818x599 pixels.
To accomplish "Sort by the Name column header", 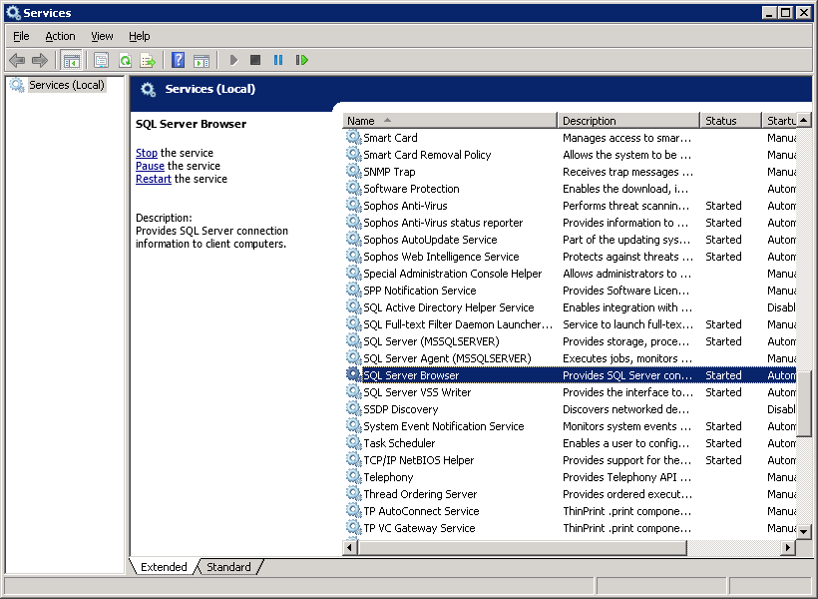I will (x=450, y=121).
